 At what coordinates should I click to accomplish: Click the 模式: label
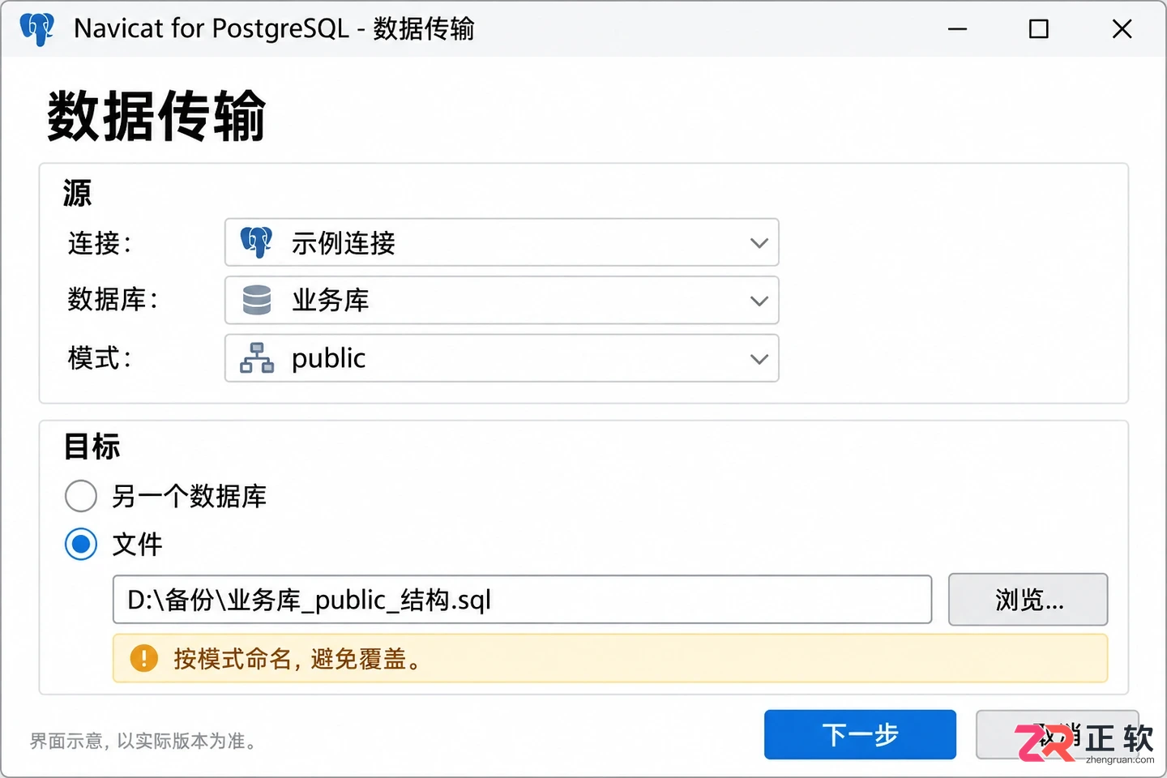click(100, 357)
